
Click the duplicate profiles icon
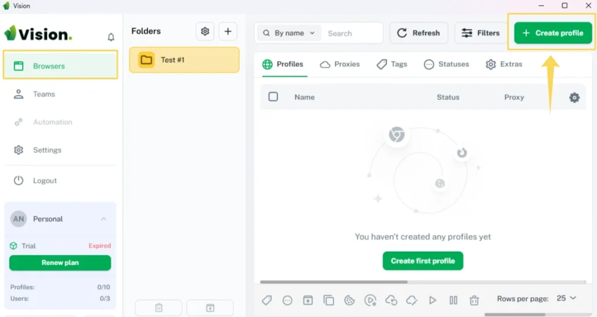point(329,300)
